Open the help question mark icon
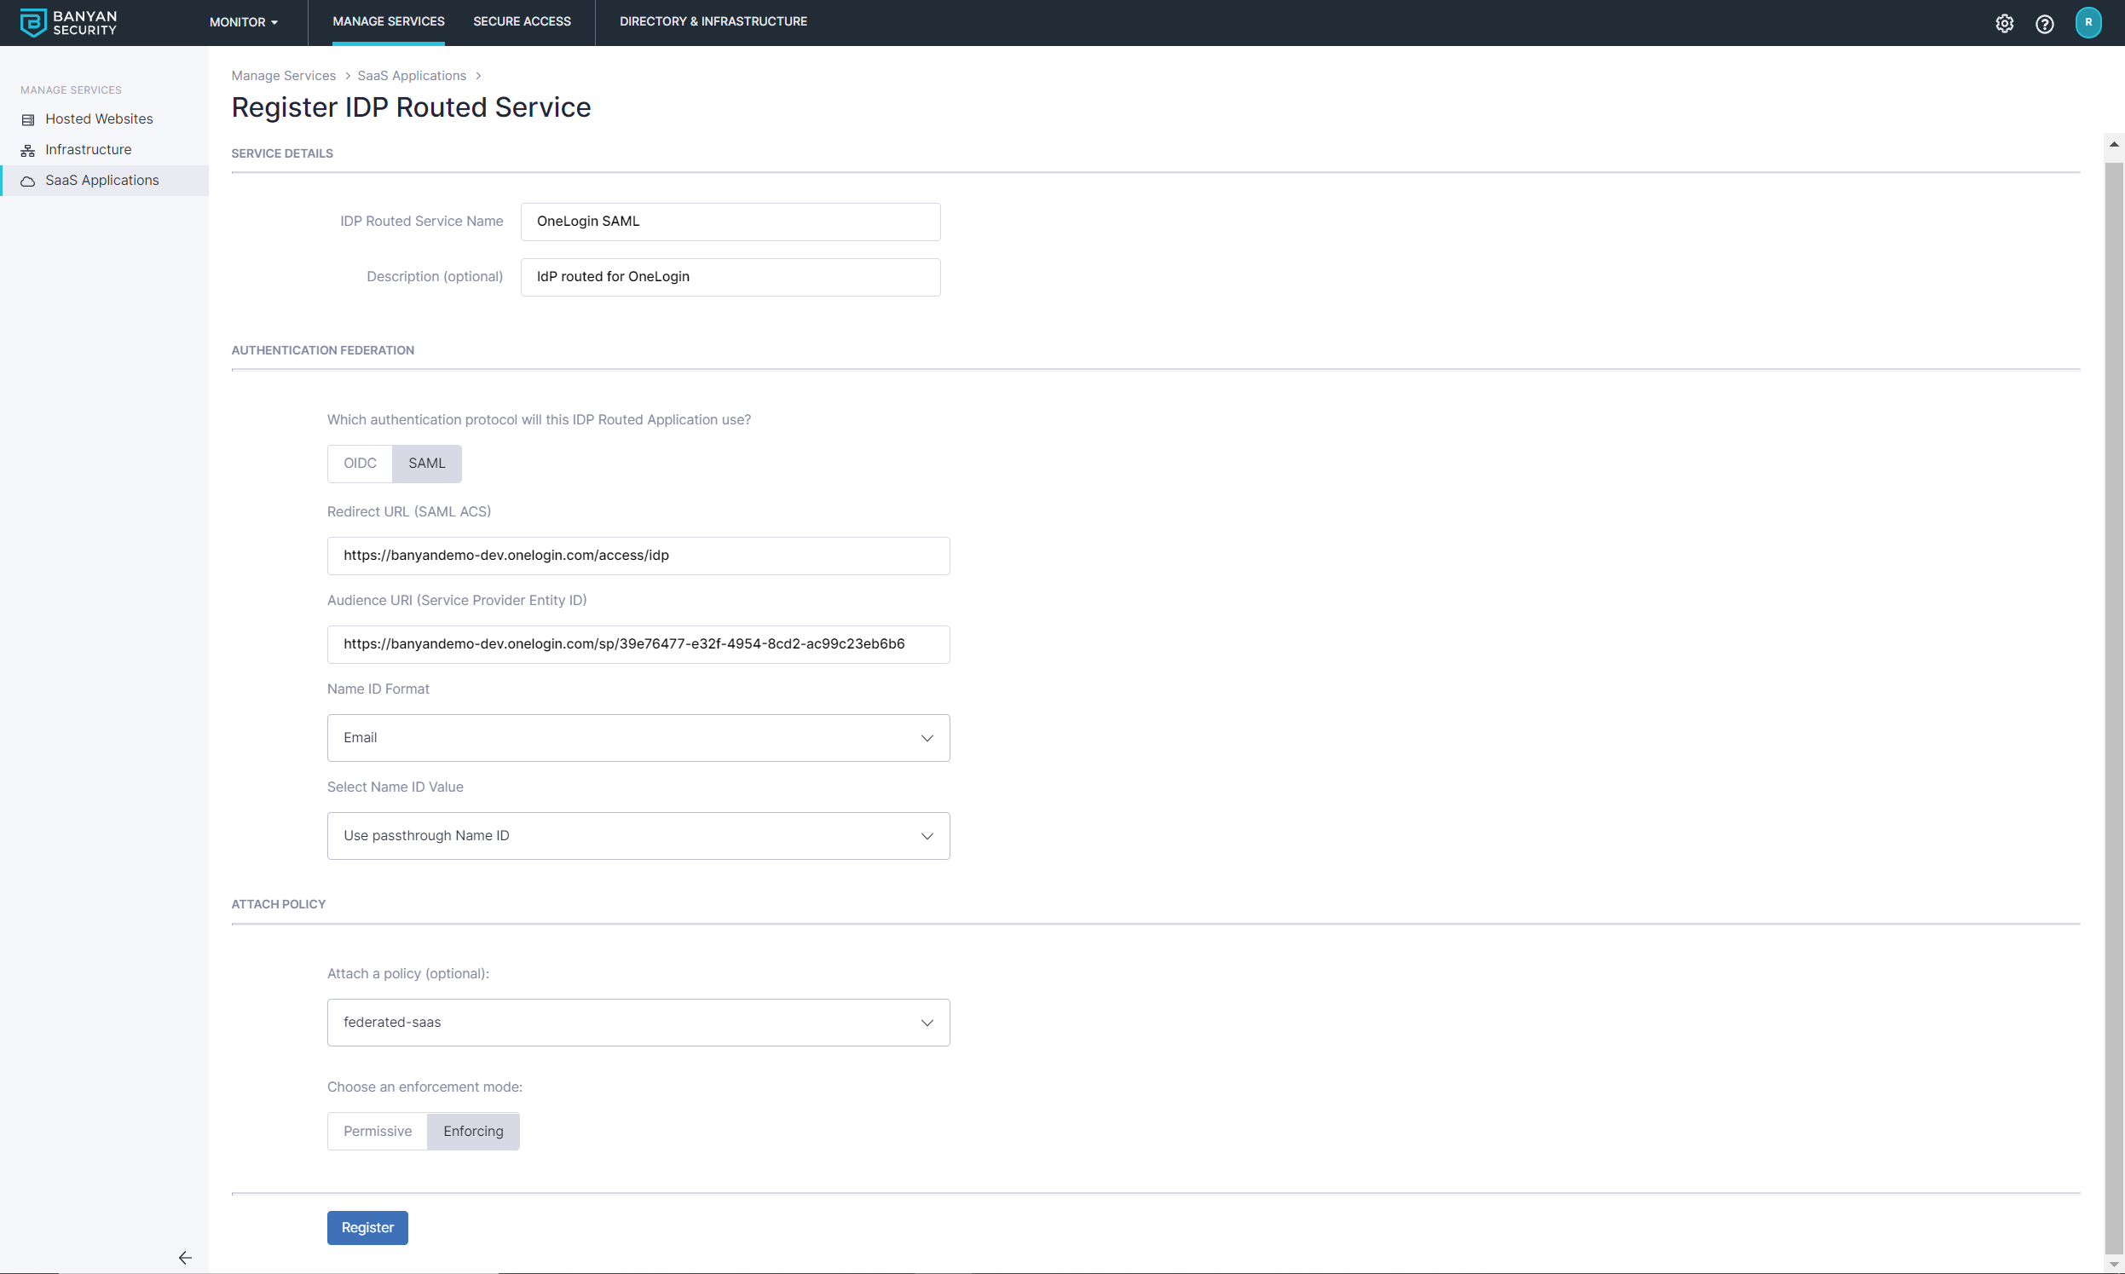2125x1274 pixels. pos(2044,23)
